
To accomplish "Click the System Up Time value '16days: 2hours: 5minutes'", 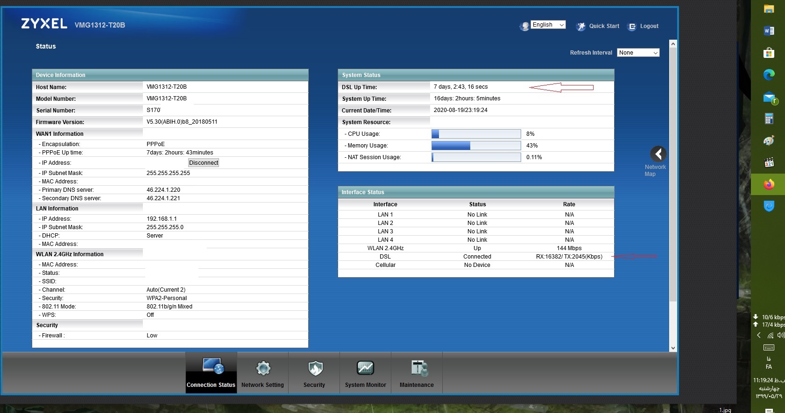I will pyautogui.click(x=467, y=98).
